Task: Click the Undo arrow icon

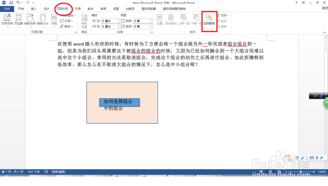Action: point(18,3)
